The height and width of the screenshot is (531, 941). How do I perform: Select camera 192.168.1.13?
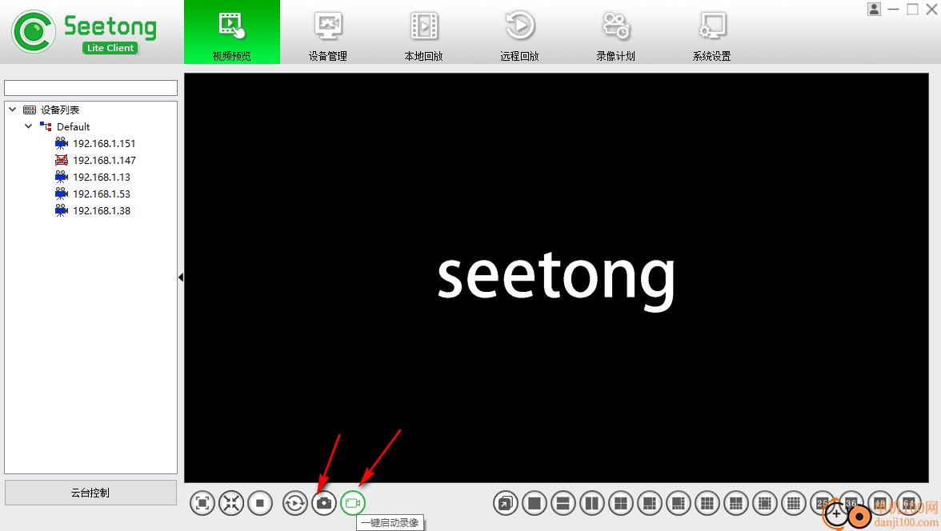coord(102,177)
